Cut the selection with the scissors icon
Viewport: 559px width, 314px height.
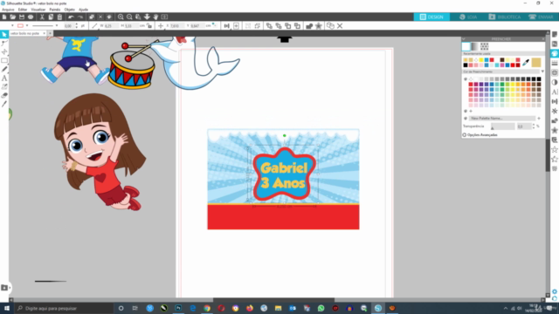(x=42, y=17)
